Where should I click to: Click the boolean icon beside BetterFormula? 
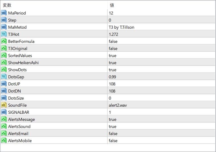click(x=4, y=41)
